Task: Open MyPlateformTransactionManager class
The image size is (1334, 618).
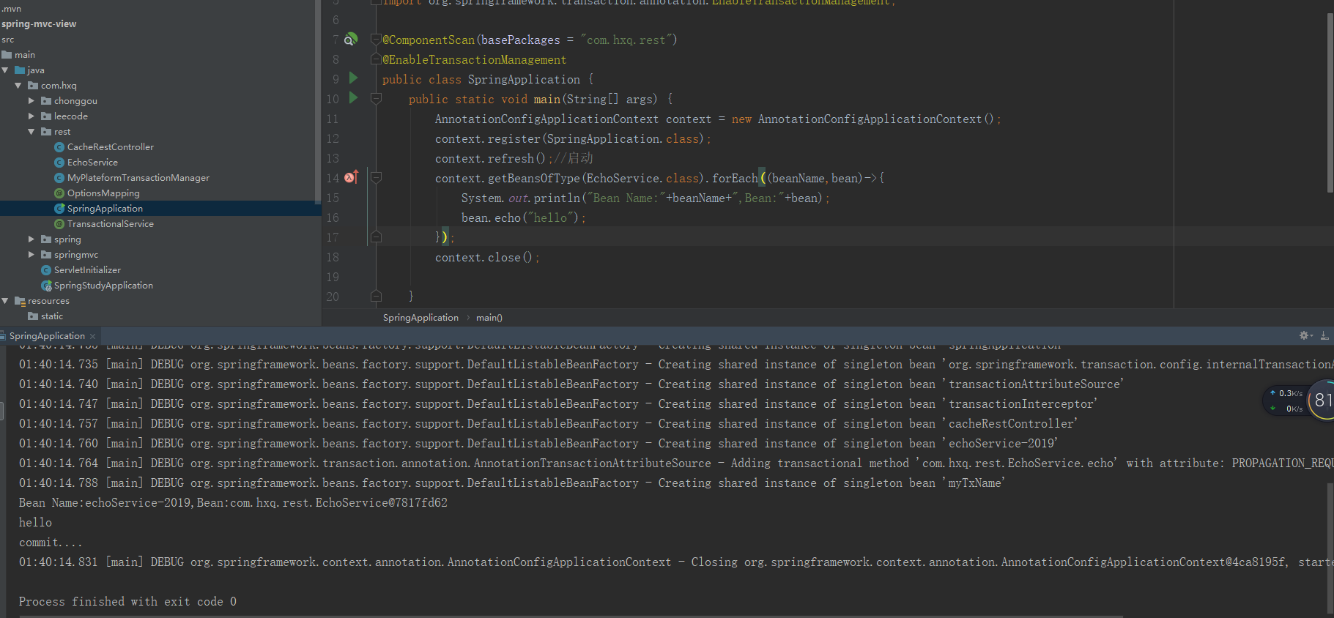Action: pos(138,178)
